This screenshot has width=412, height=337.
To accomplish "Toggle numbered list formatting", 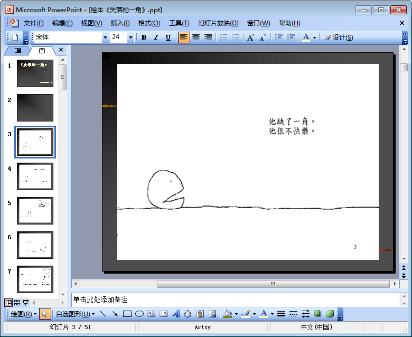I will pyautogui.click(x=223, y=38).
